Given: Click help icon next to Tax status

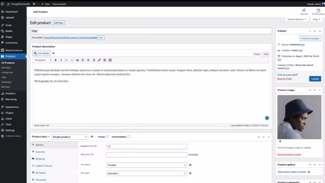Looking at the screenshot, I should point(191,165).
